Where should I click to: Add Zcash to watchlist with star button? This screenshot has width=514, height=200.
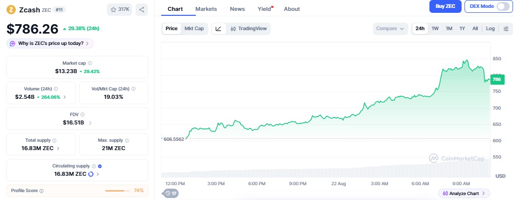(120, 9)
